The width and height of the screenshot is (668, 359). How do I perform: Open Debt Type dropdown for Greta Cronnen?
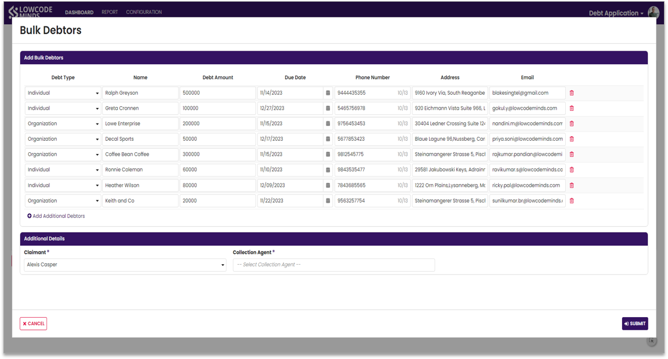(x=63, y=109)
